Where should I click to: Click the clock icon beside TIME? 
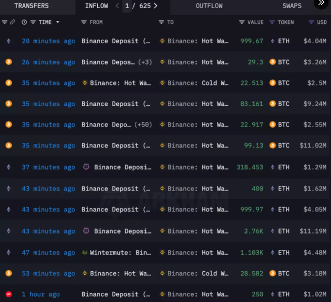pyautogui.click(x=24, y=22)
